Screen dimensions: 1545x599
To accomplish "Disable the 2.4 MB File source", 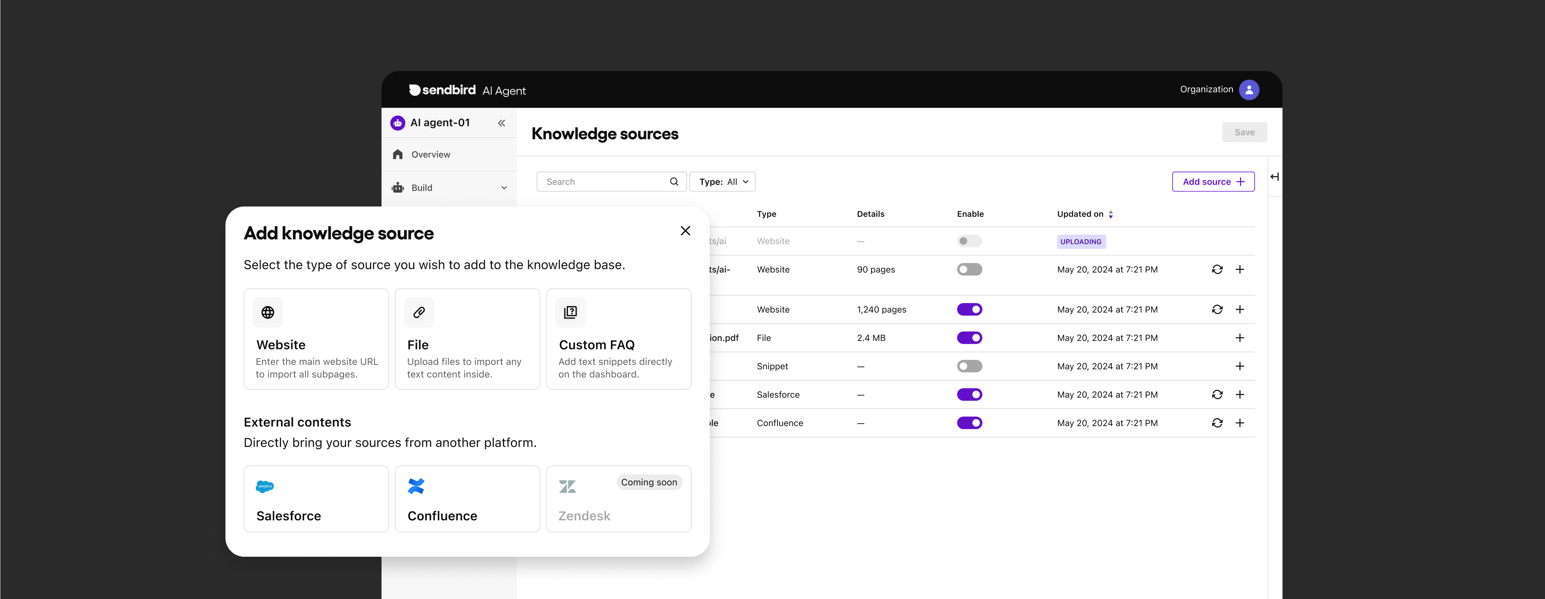I will point(969,338).
